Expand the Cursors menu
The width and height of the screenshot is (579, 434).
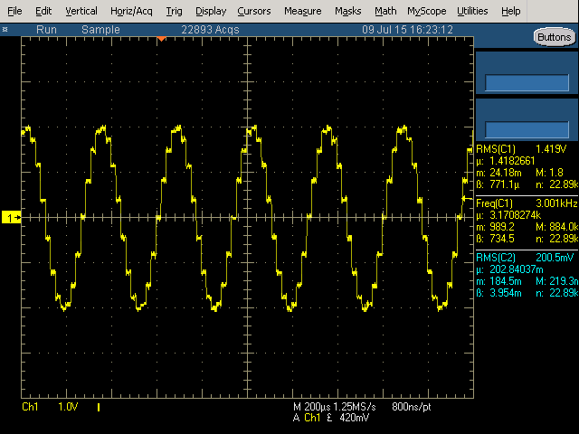pos(254,11)
